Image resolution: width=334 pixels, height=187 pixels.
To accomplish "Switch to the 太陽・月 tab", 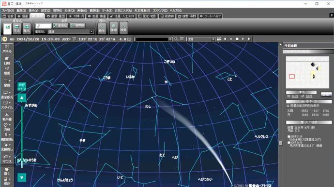I will point(76,16).
